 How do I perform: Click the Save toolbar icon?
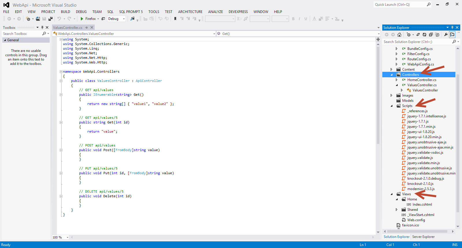pos(44,19)
